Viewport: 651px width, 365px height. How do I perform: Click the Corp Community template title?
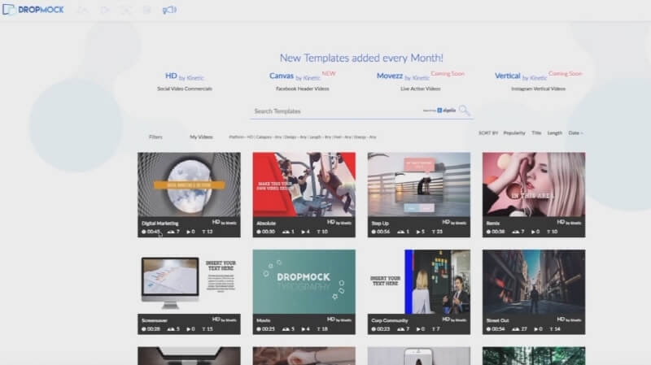click(390, 320)
